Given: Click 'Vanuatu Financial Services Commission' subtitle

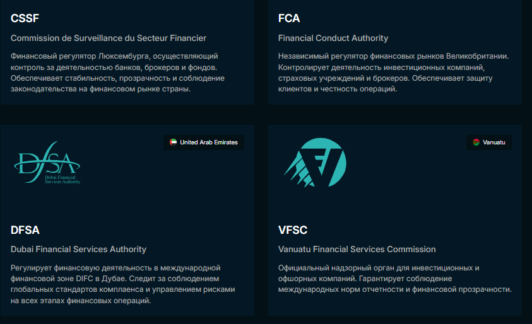Looking at the screenshot, I should click(357, 249).
